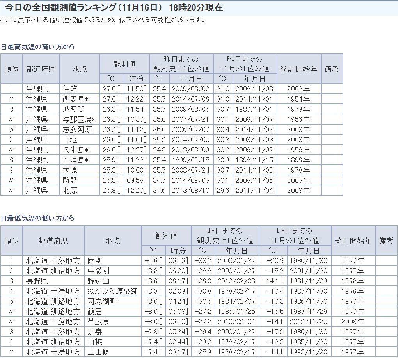Click station name 阿寒湖畔
The image size is (398, 358).
coord(102,301)
